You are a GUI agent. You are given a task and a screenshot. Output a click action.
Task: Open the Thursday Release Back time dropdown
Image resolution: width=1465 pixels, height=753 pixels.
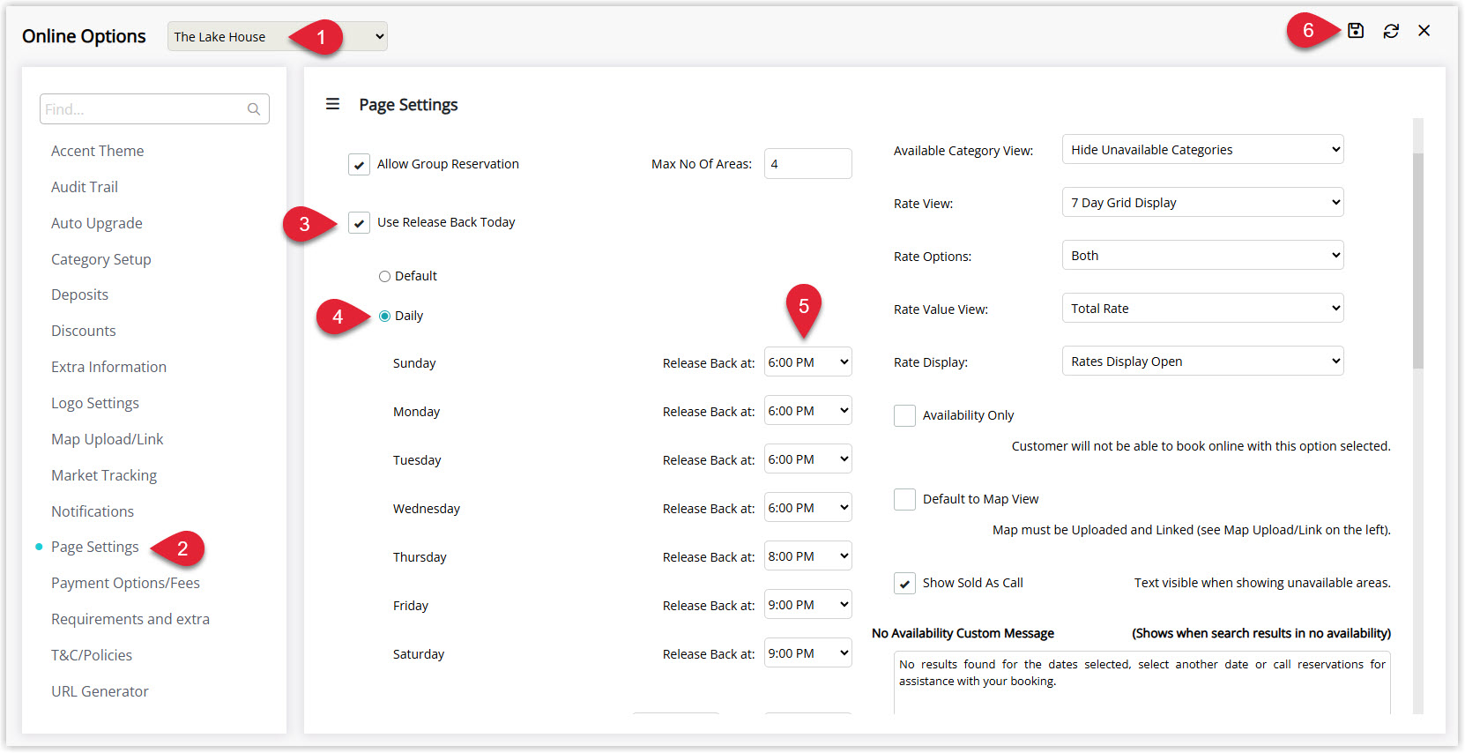point(807,555)
